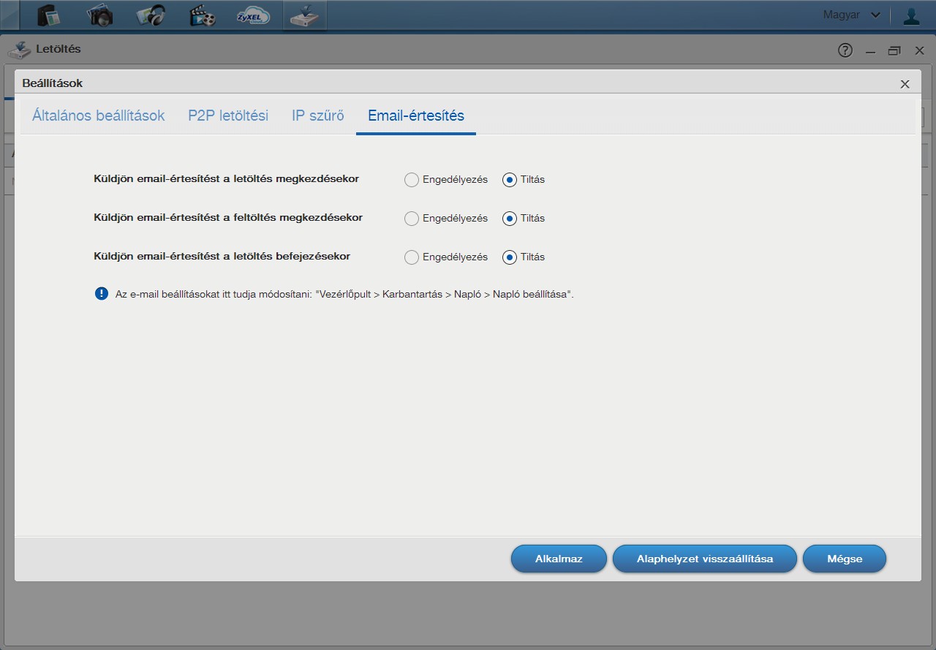
Task: Expand the Magyar language dropdown
Action: click(x=851, y=15)
